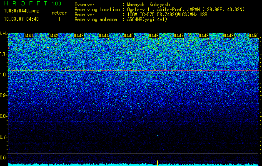Click the 0442 time marker
Image resolution: width=262 pixels, height=166 pixels.
coord(53,36)
